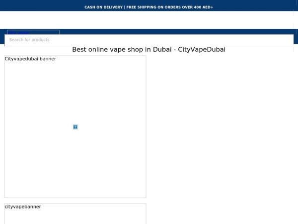This screenshot has width=298, height=224.
Task: Click the broken image icon in Cityvapedubai banner
Action: [x=75, y=127]
